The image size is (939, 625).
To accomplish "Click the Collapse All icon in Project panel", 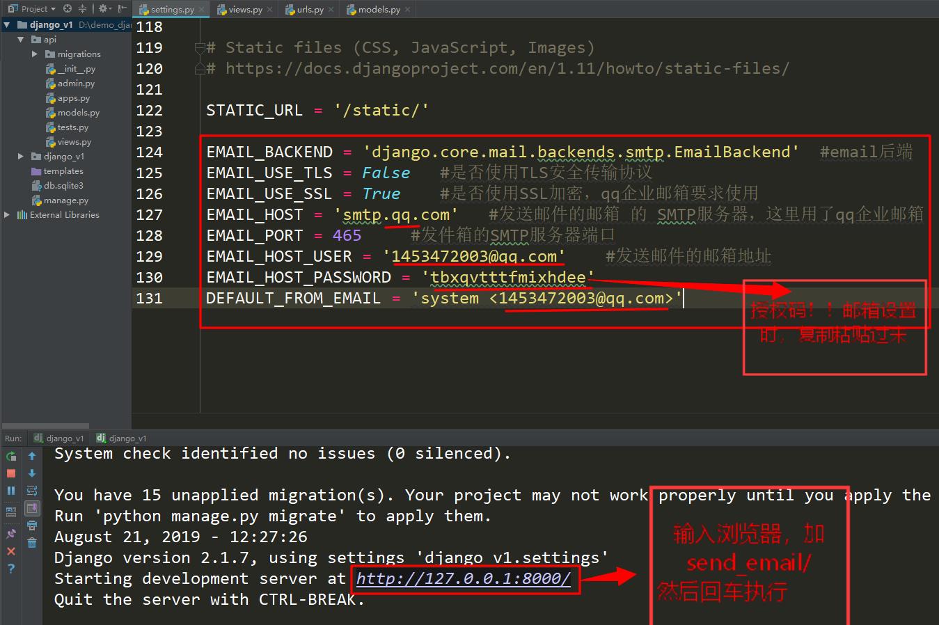I will click(x=82, y=8).
